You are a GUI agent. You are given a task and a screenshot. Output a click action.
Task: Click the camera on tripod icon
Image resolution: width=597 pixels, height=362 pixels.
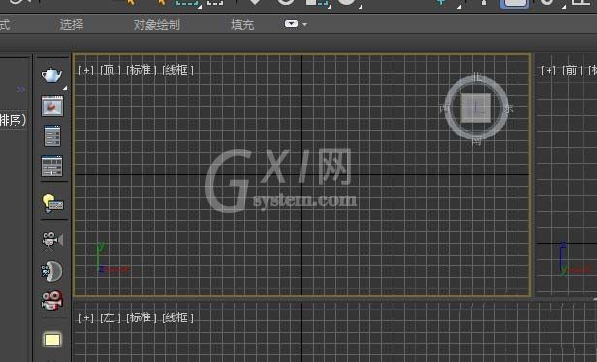51,241
